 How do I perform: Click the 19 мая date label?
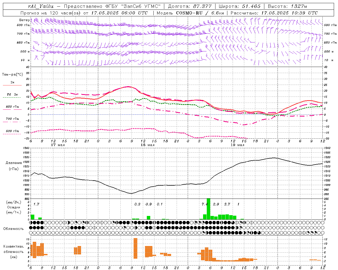click(x=237, y=145)
